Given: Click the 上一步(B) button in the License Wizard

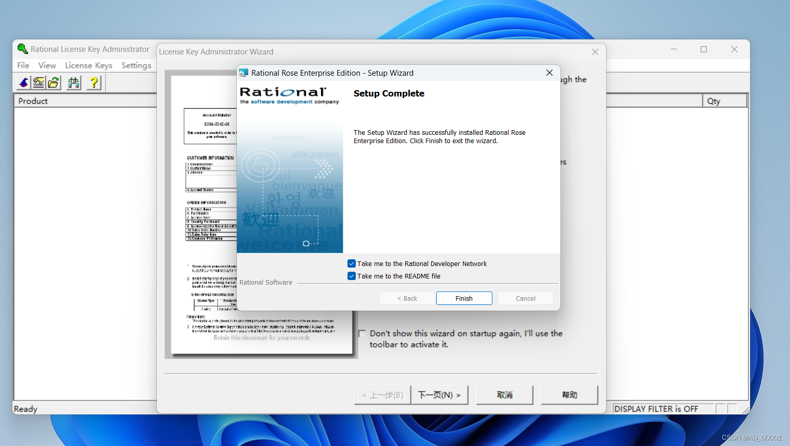Looking at the screenshot, I should pyautogui.click(x=383, y=395).
